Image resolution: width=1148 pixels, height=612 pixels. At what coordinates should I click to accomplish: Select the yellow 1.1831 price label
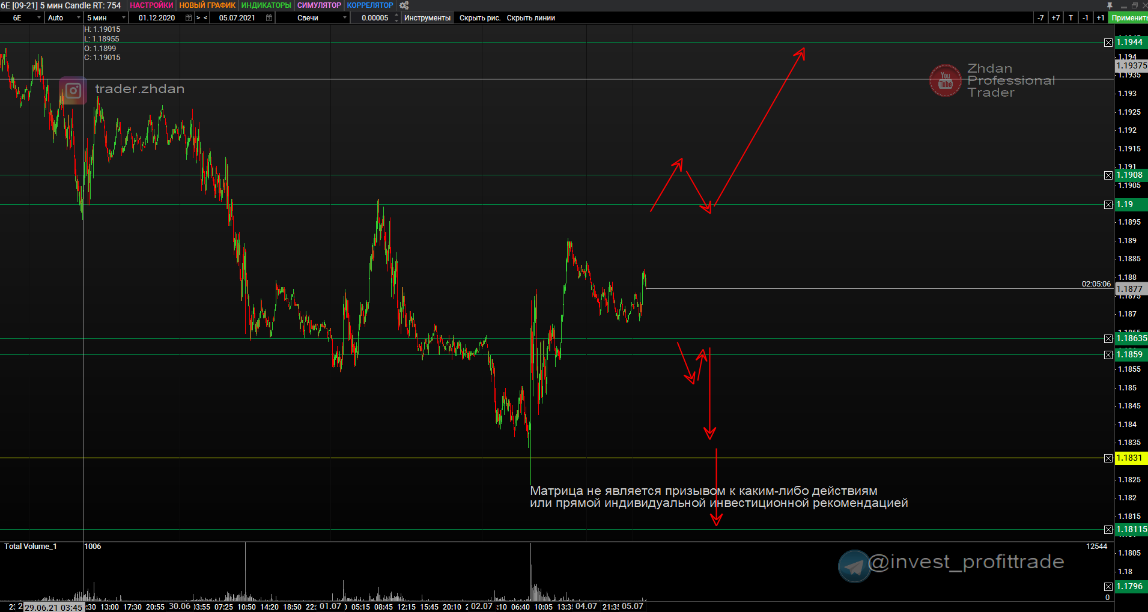1131,458
